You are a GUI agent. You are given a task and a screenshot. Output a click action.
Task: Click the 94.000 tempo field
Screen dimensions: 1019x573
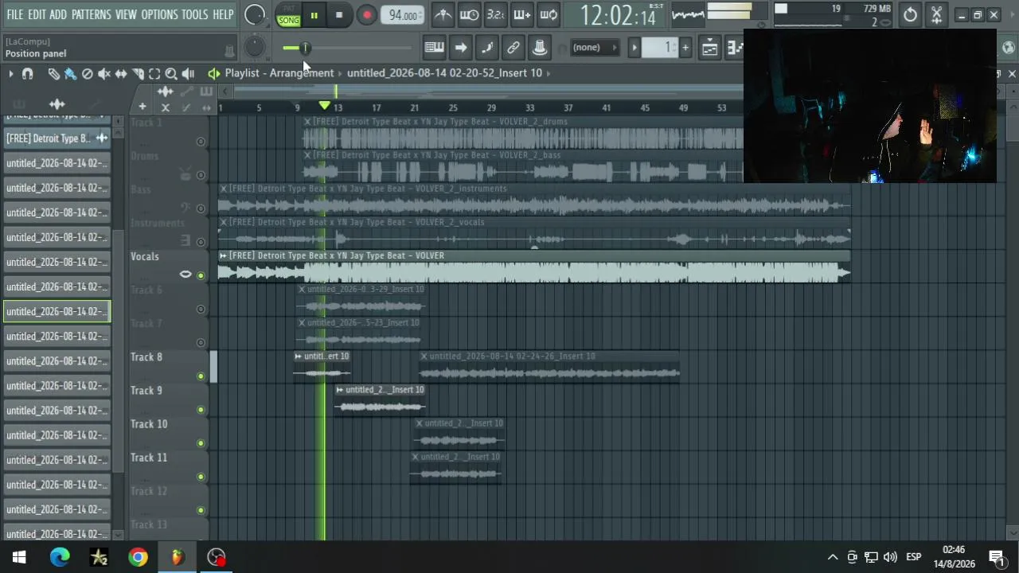coord(403,15)
